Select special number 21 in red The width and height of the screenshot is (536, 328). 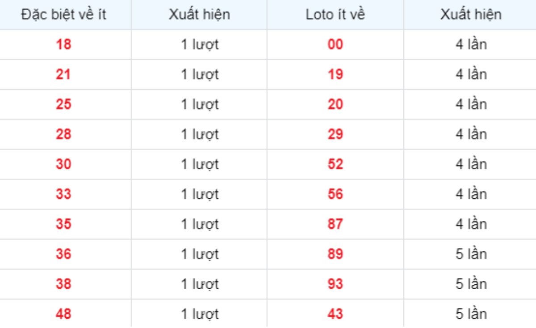pyautogui.click(x=63, y=74)
